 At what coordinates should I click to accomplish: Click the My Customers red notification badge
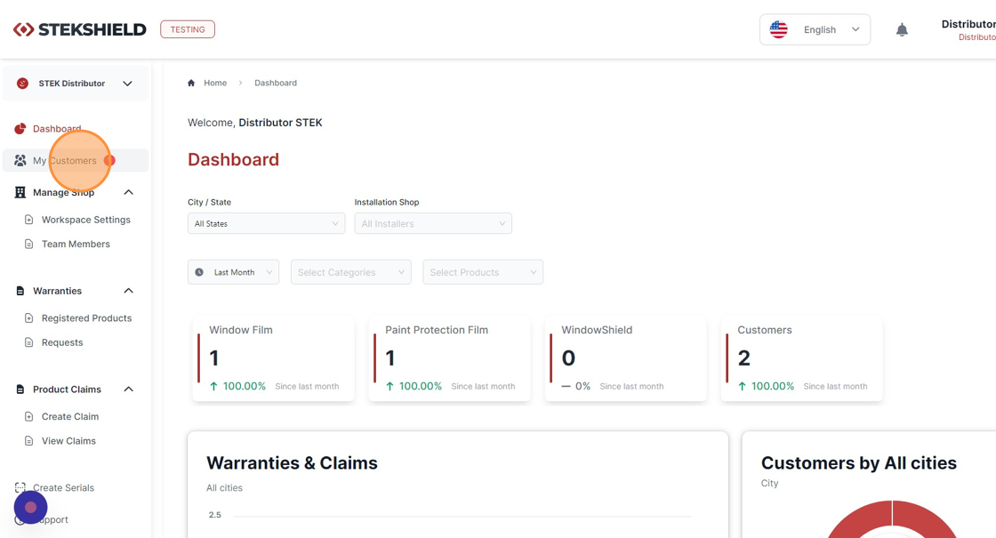(x=110, y=161)
